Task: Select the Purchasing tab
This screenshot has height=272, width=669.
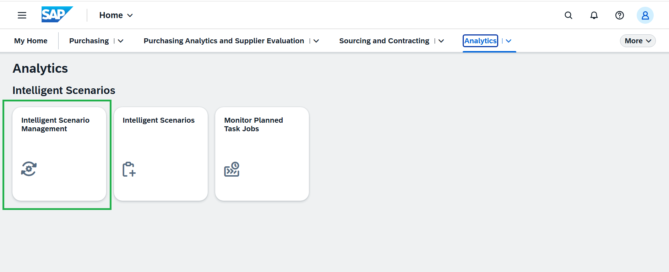Action: pyautogui.click(x=89, y=41)
